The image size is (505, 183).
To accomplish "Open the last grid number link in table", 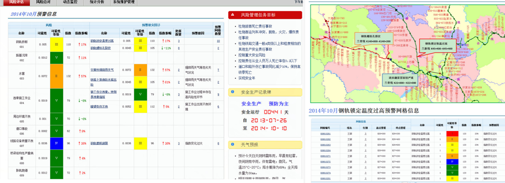I will (x=325, y=178).
